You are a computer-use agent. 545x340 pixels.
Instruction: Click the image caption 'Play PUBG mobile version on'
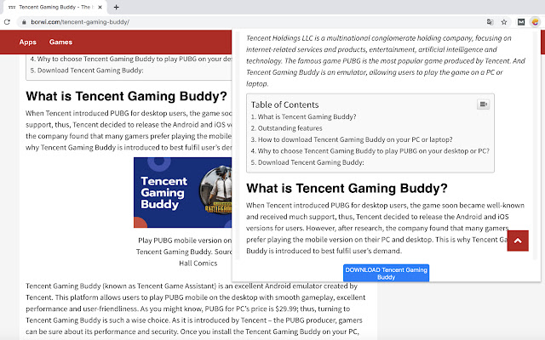(x=185, y=241)
